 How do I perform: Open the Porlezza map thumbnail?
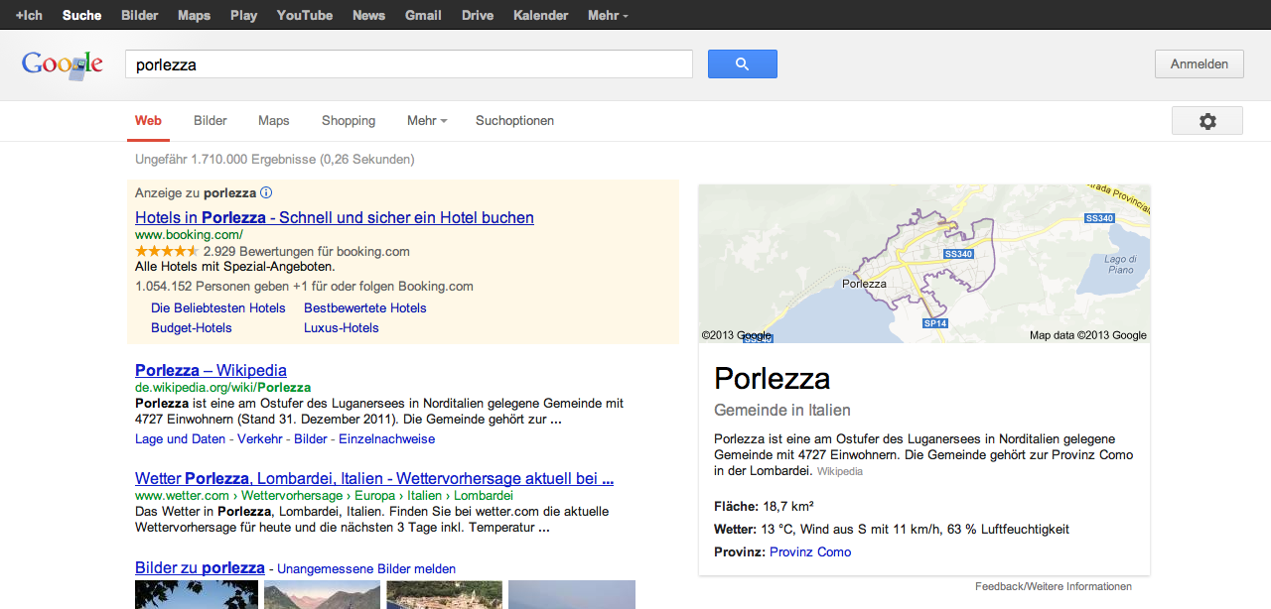tap(923, 264)
